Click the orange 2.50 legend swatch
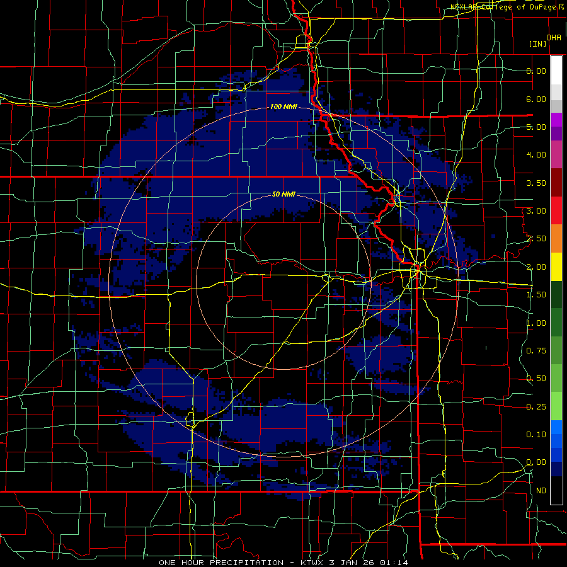 pos(556,239)
